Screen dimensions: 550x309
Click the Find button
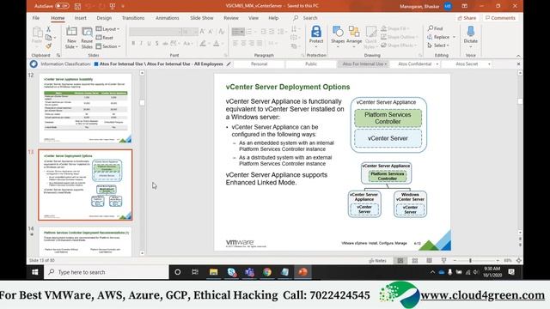coord(436,28)
